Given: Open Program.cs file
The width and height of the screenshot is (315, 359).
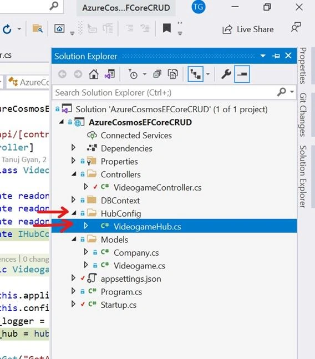Looking at the screenshot, I should pyautogui.click(x=121, y=292).
